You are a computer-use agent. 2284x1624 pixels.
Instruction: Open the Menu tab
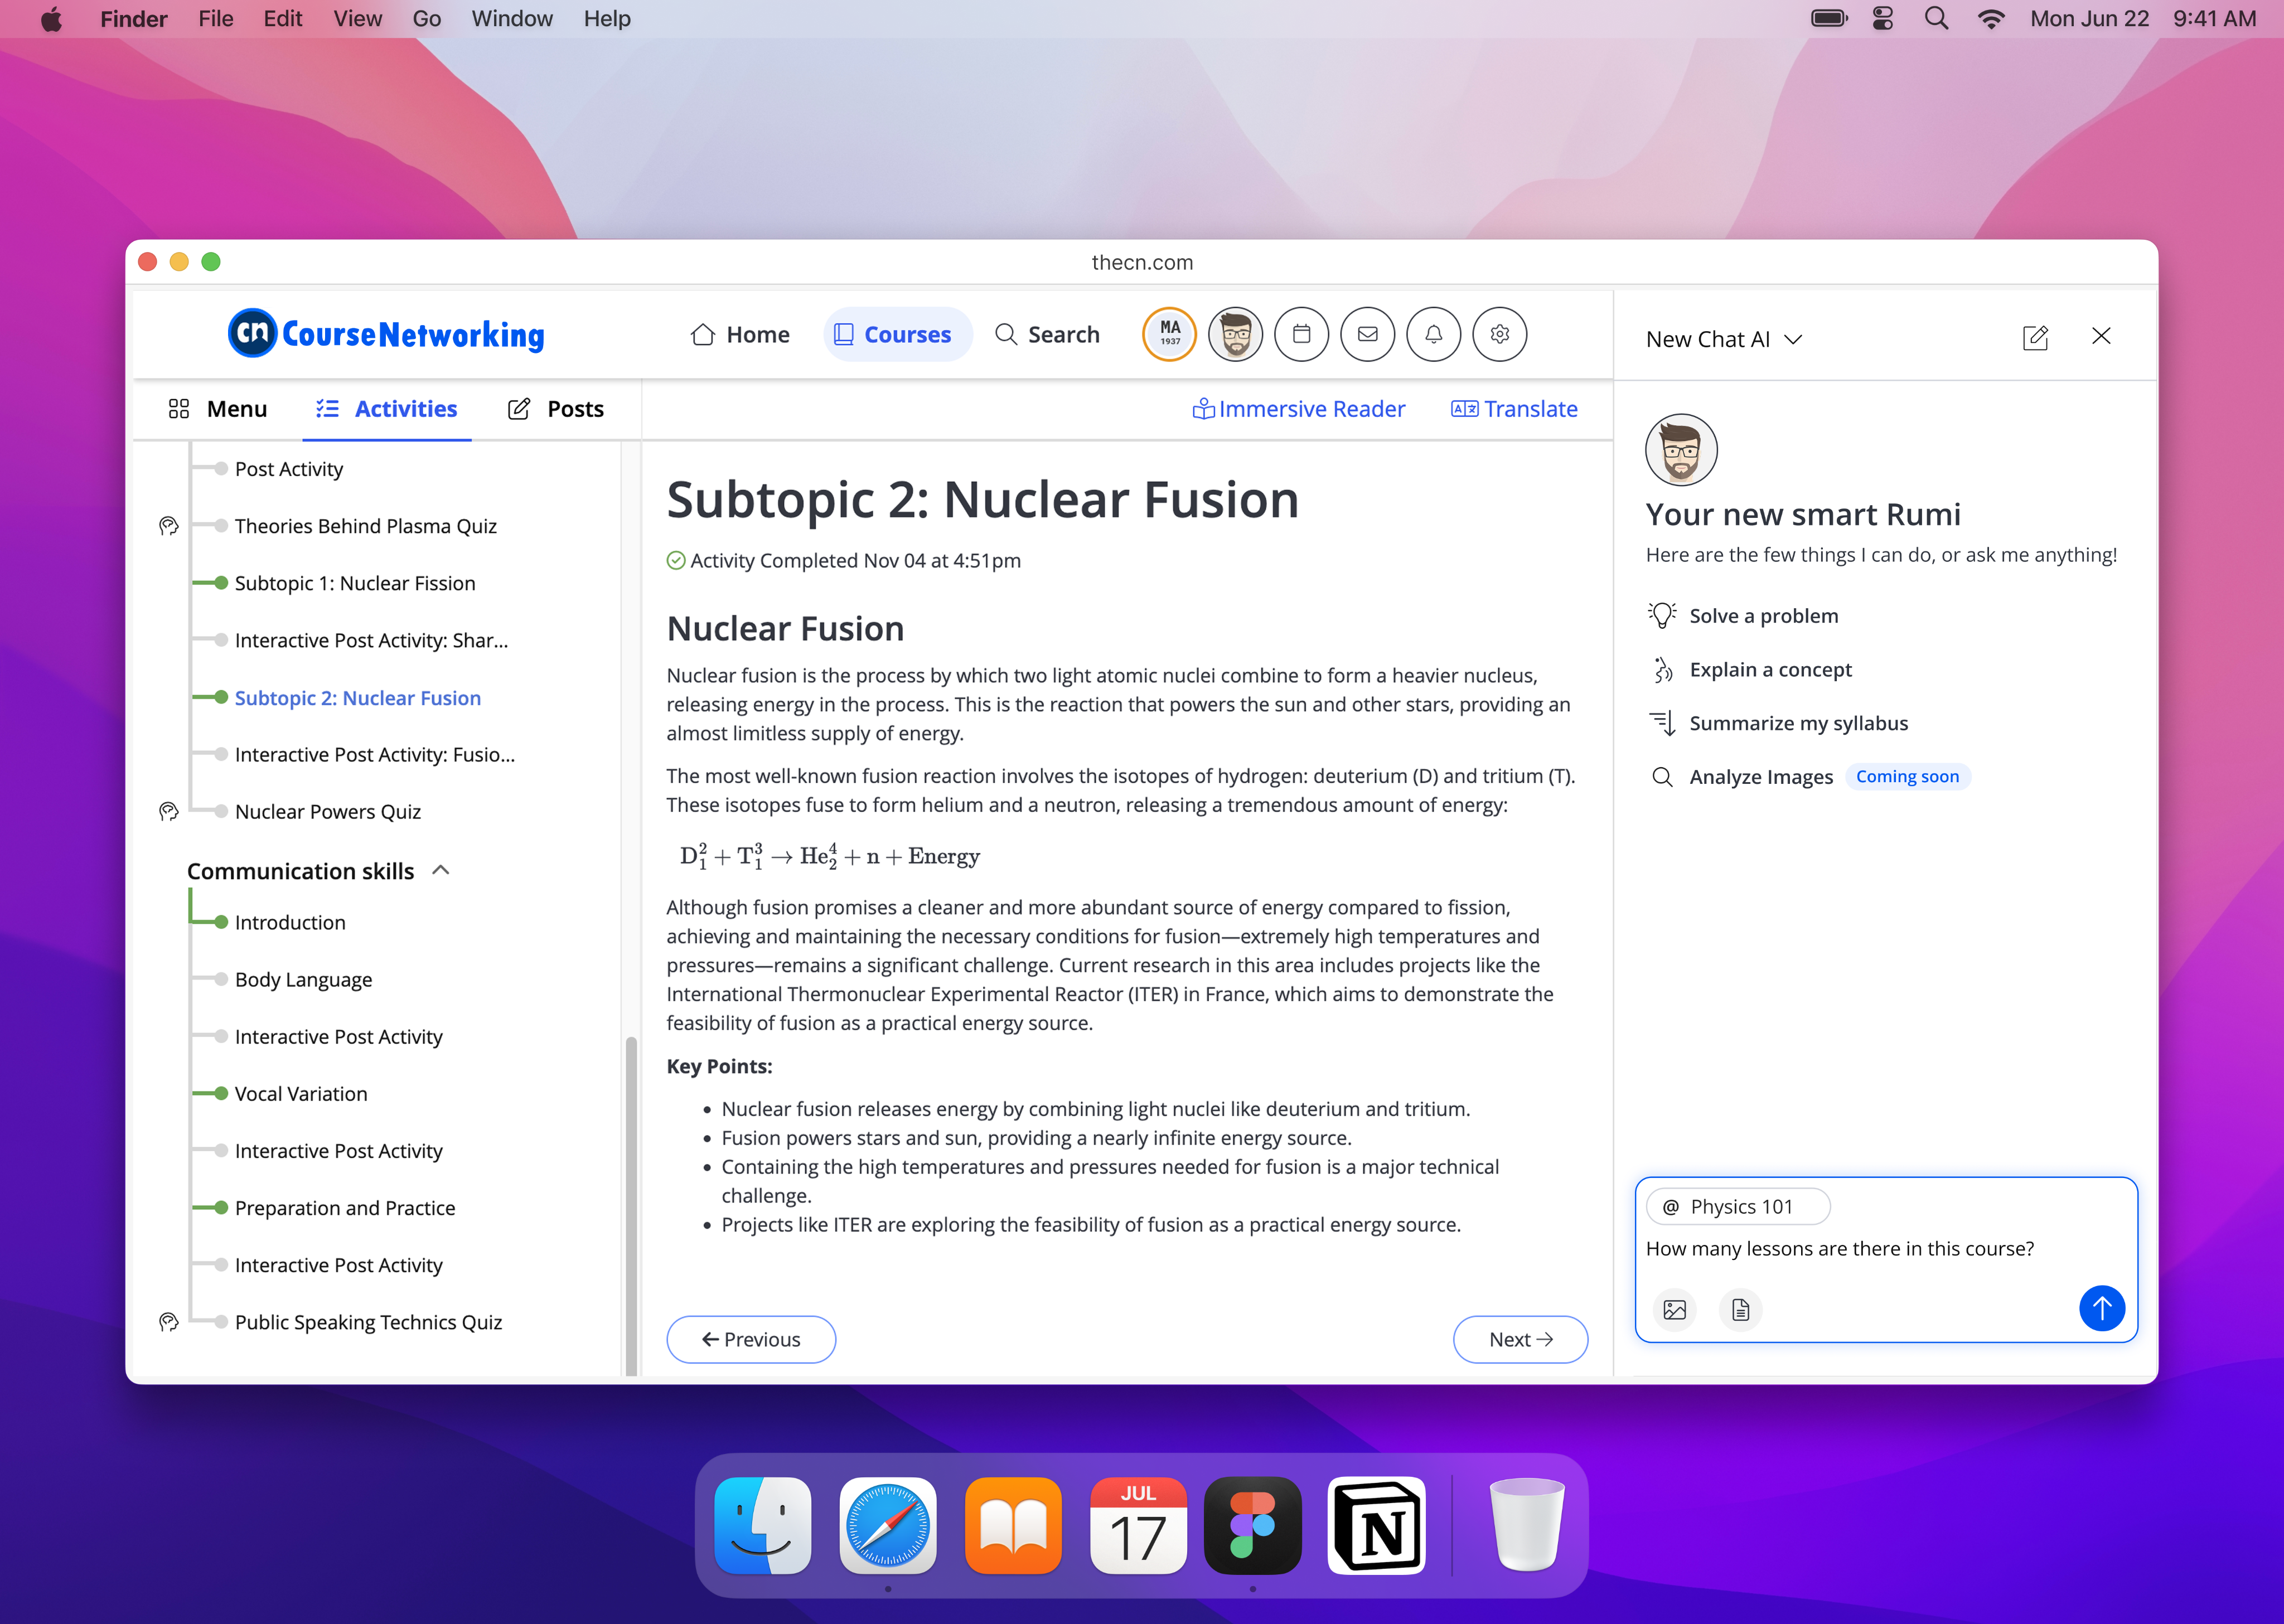click(x=218, y=409)
